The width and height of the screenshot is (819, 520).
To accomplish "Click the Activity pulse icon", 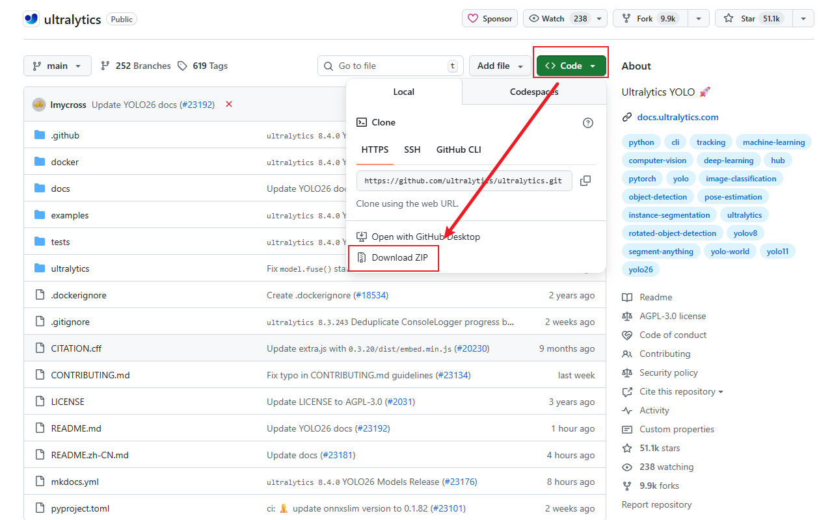I will (x=627, y=410).
